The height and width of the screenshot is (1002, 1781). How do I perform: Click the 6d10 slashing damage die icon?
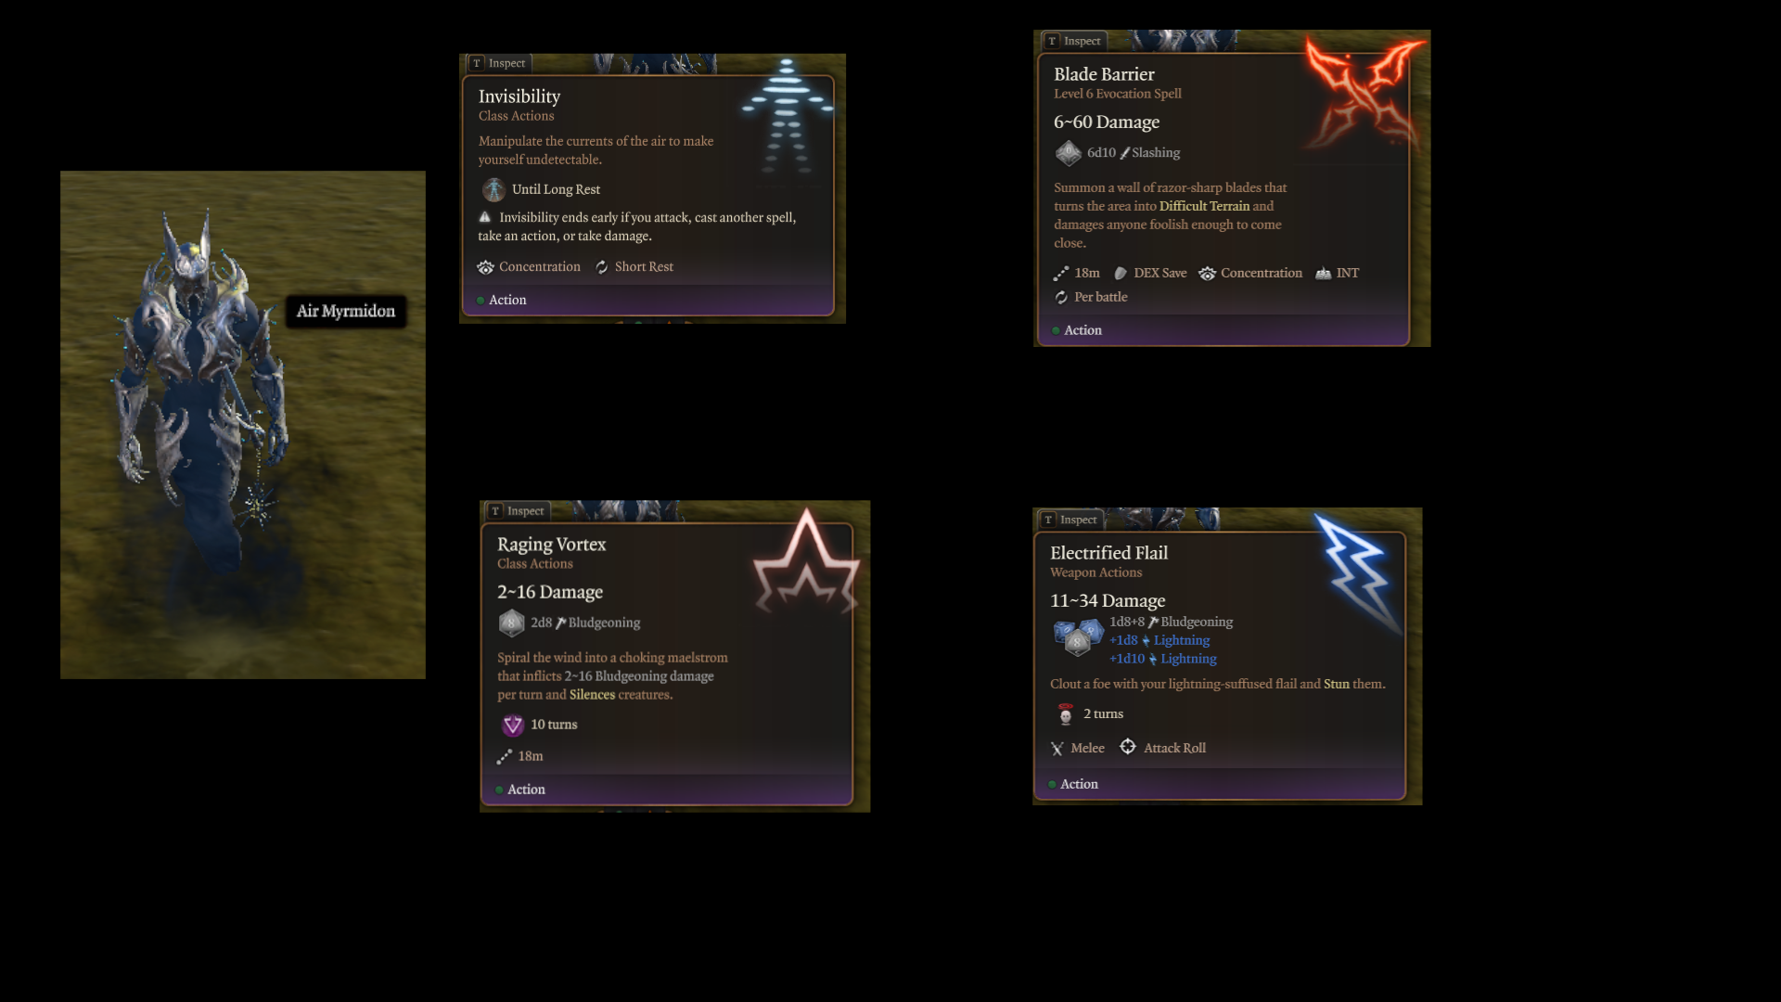tap(1068, 153)
